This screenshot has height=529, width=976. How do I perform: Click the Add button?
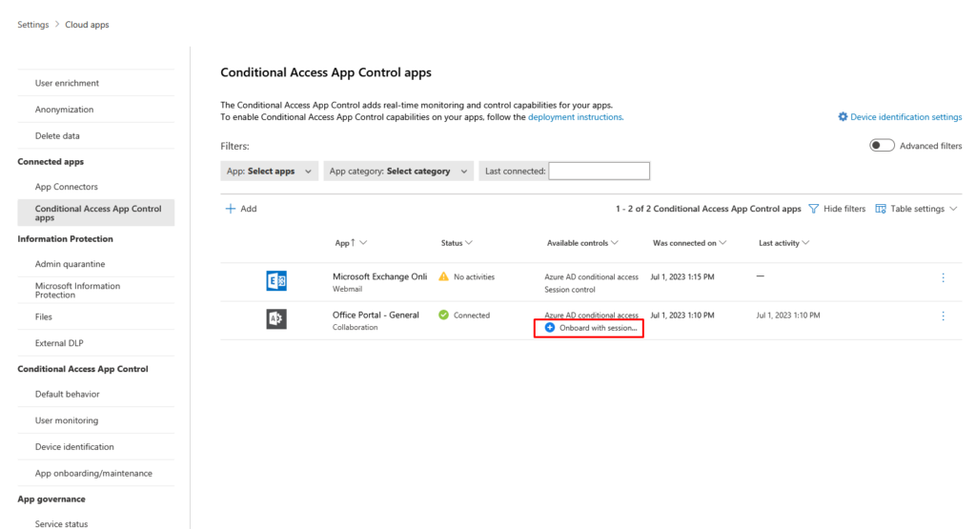(241, 209)
